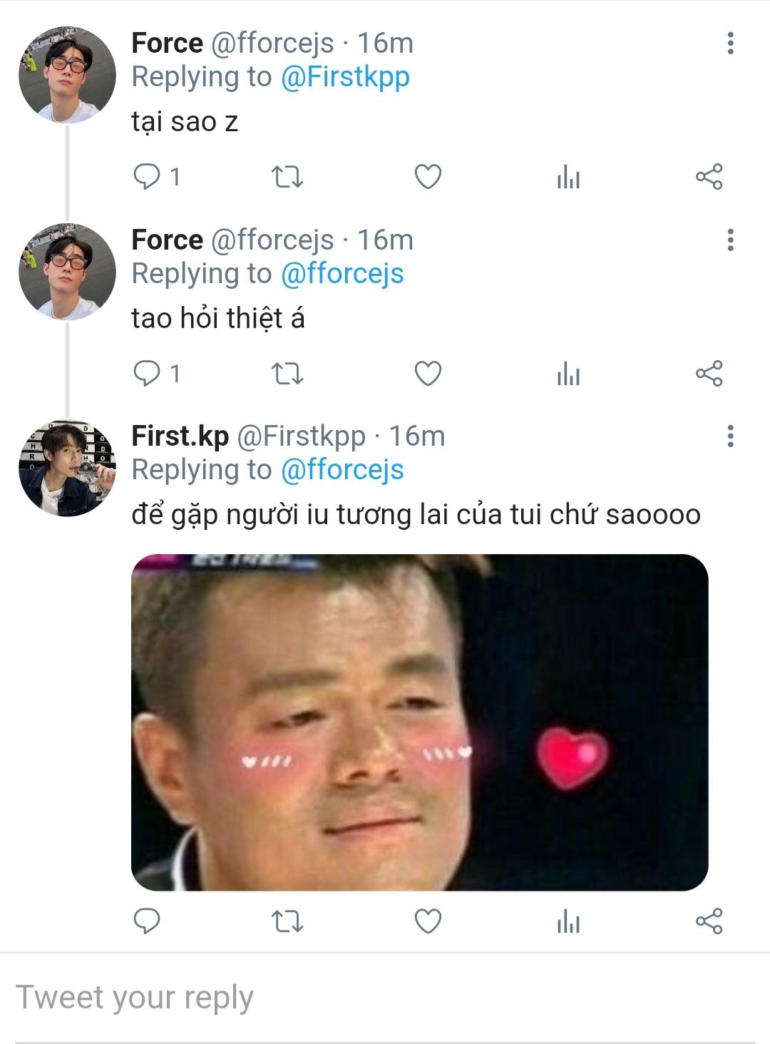The image size is (770, 1044).
Task: Open the @Firstkpp mention link
Action: click(345, 78)
